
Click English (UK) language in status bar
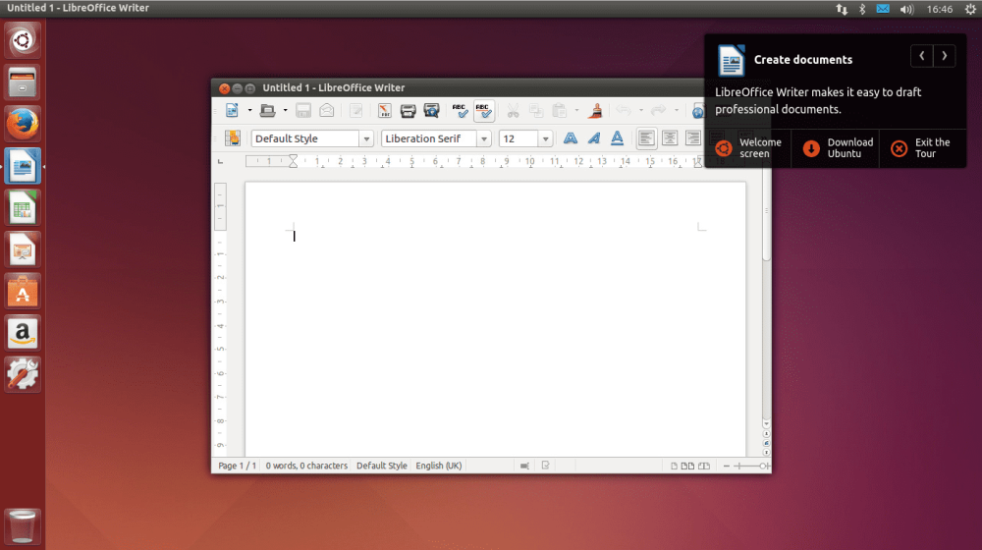point(438,466)
